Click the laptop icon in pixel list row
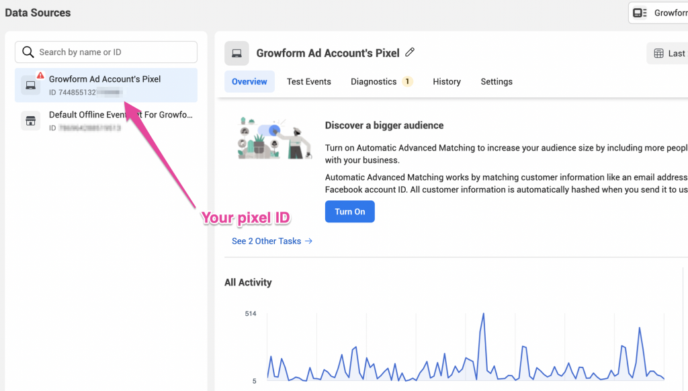 tap(31, 85)
